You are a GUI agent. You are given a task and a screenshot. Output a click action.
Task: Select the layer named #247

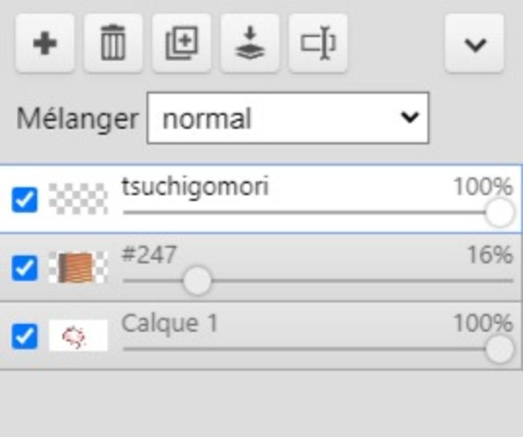pos(149,254)
